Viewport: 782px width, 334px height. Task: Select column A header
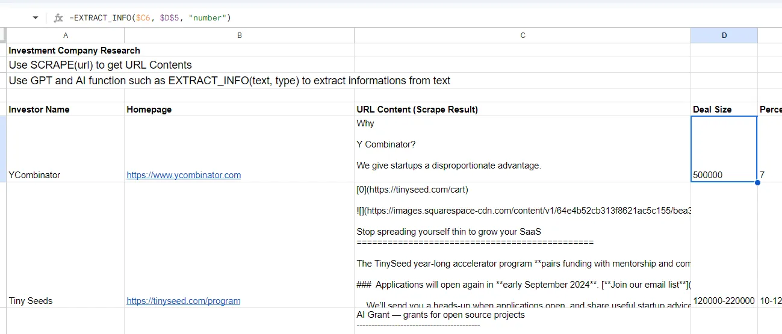pyautogui.click(x=66, y=36)
